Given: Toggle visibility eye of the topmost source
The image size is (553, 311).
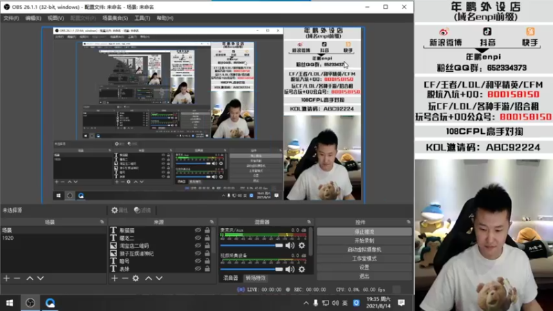Looking at the screenshot, I should coord(198,230).
